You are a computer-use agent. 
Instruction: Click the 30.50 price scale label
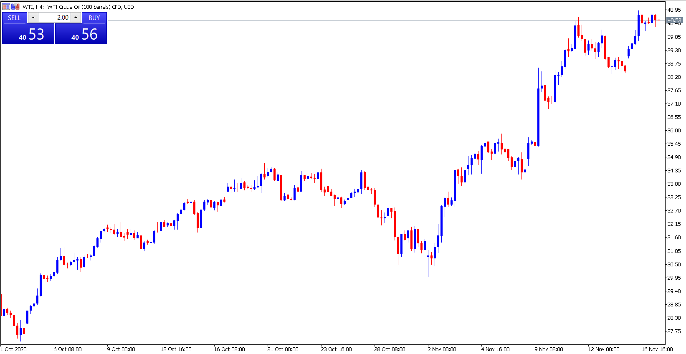point(674,264)
